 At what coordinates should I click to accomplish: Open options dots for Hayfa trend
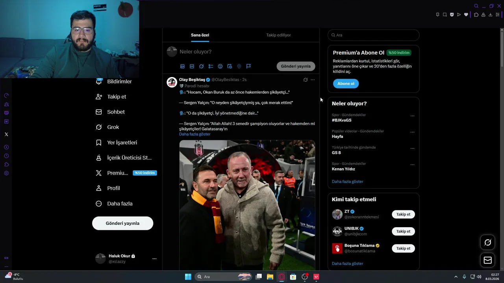[x=412, y=132]
